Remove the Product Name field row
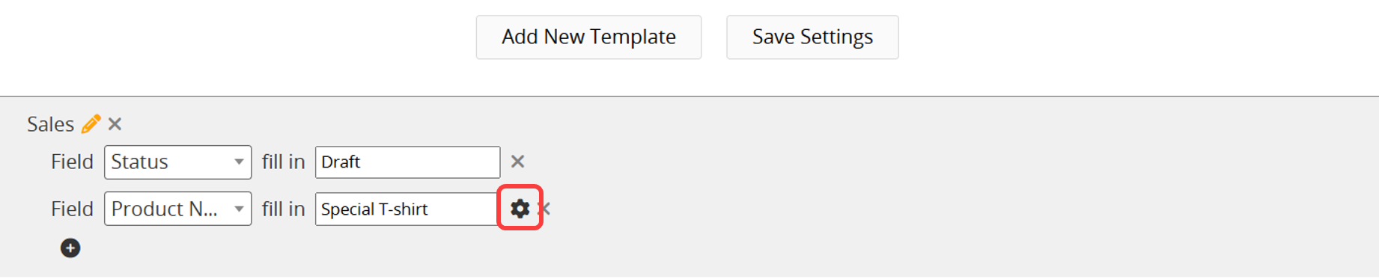Image resolution: width=1379 pixels, height=279 pixels. coord(546,209)
